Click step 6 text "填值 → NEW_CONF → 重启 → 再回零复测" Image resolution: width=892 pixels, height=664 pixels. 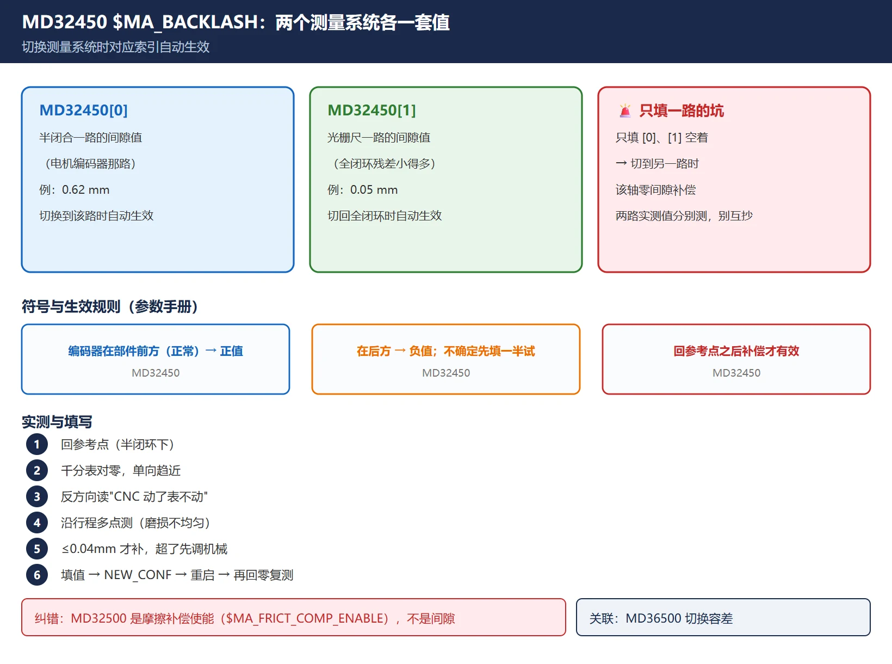pos(177,575)
